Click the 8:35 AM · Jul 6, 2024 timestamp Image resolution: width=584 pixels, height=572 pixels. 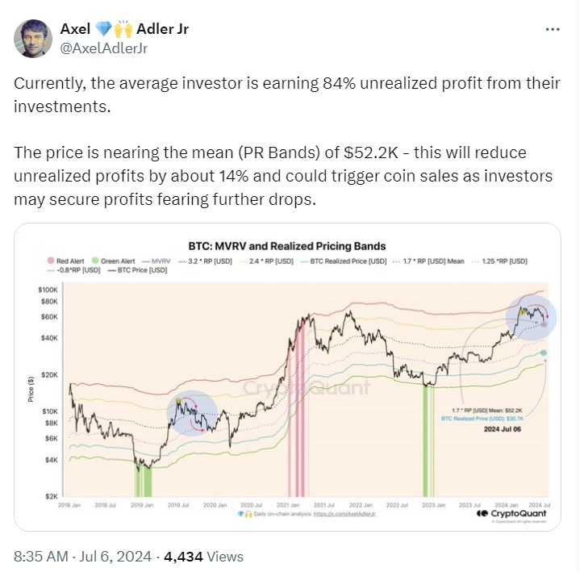[83, 557]
